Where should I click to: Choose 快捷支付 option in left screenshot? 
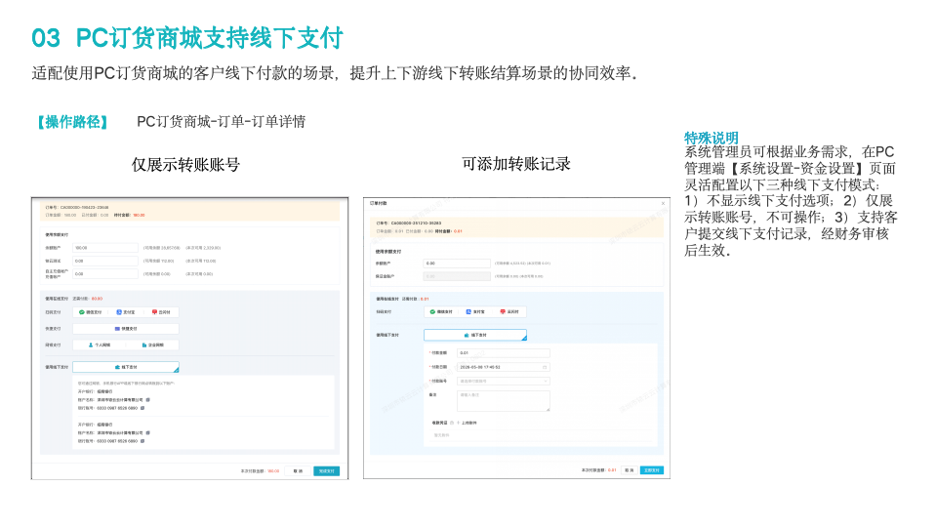(x=126, y=329)
